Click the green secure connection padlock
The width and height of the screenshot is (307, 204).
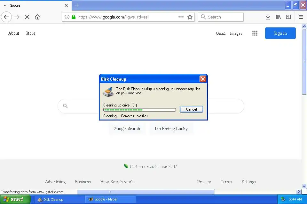tap(74, 17)
